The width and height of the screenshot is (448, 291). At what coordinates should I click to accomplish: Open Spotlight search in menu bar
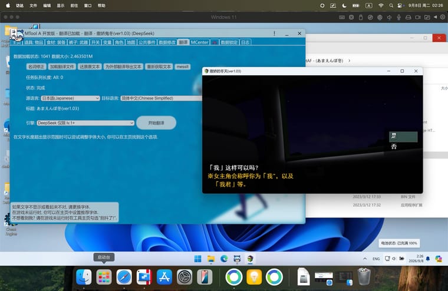(x=391, y=5)
